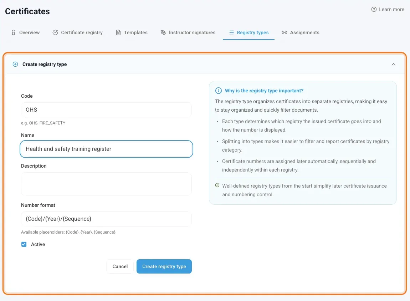
Task: Click the 'Each type determines which registry' bullet text
Action: coord(302,126)
